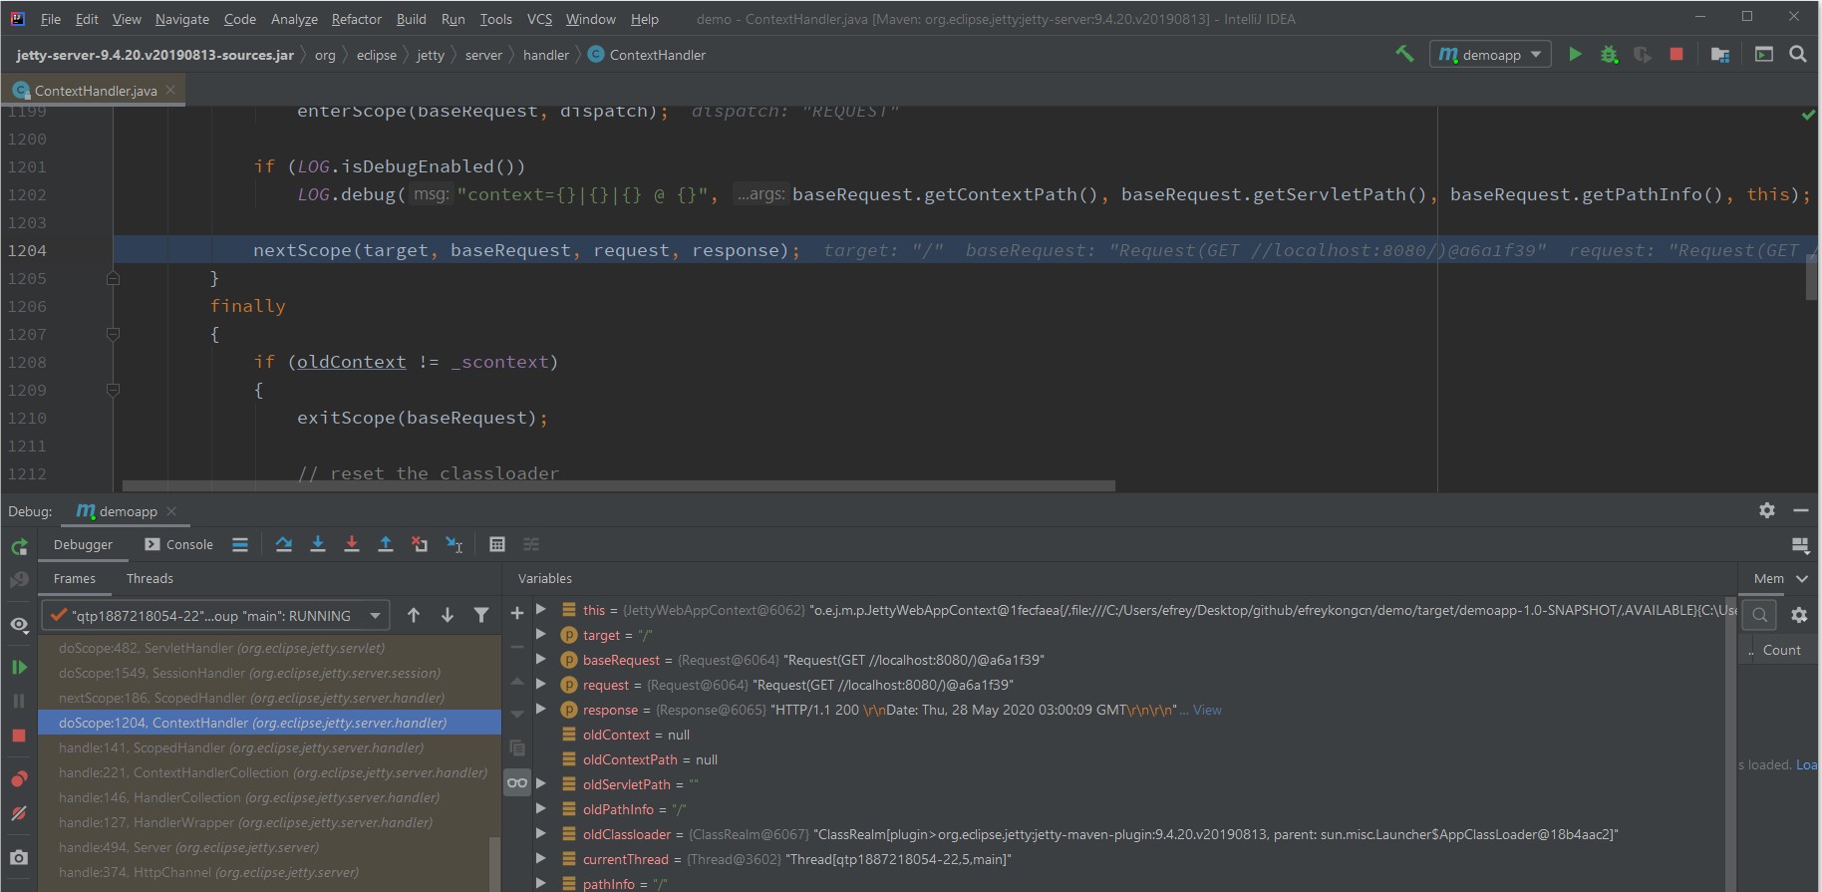Select frame 'handle:141, ScopedHandler'

point(269,747)
